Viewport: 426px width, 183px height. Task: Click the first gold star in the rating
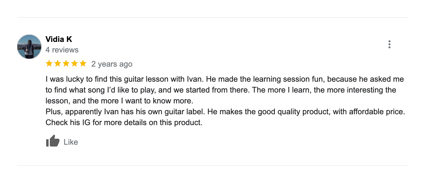click(49, 63)
